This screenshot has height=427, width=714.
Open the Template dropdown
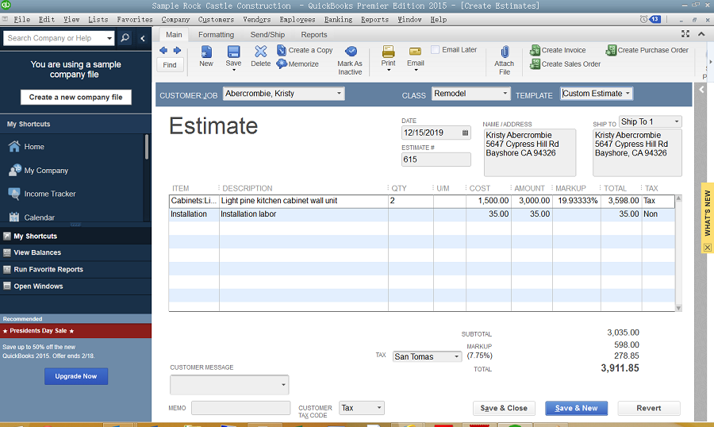point(628,94)
